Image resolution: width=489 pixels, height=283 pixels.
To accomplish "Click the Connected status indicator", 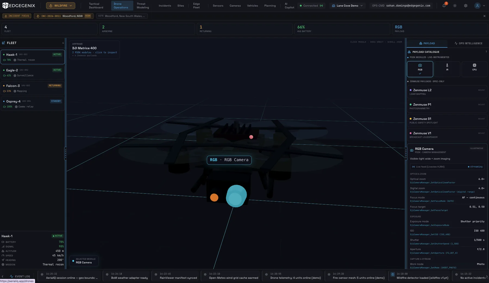I will [x=311, y=6].
